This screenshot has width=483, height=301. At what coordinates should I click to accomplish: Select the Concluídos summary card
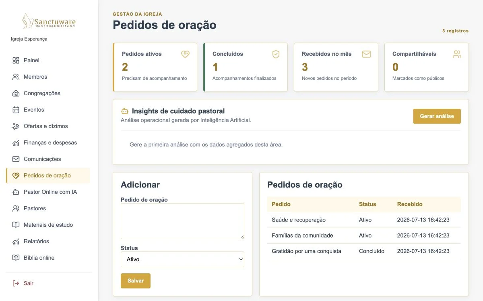[246, 67]
